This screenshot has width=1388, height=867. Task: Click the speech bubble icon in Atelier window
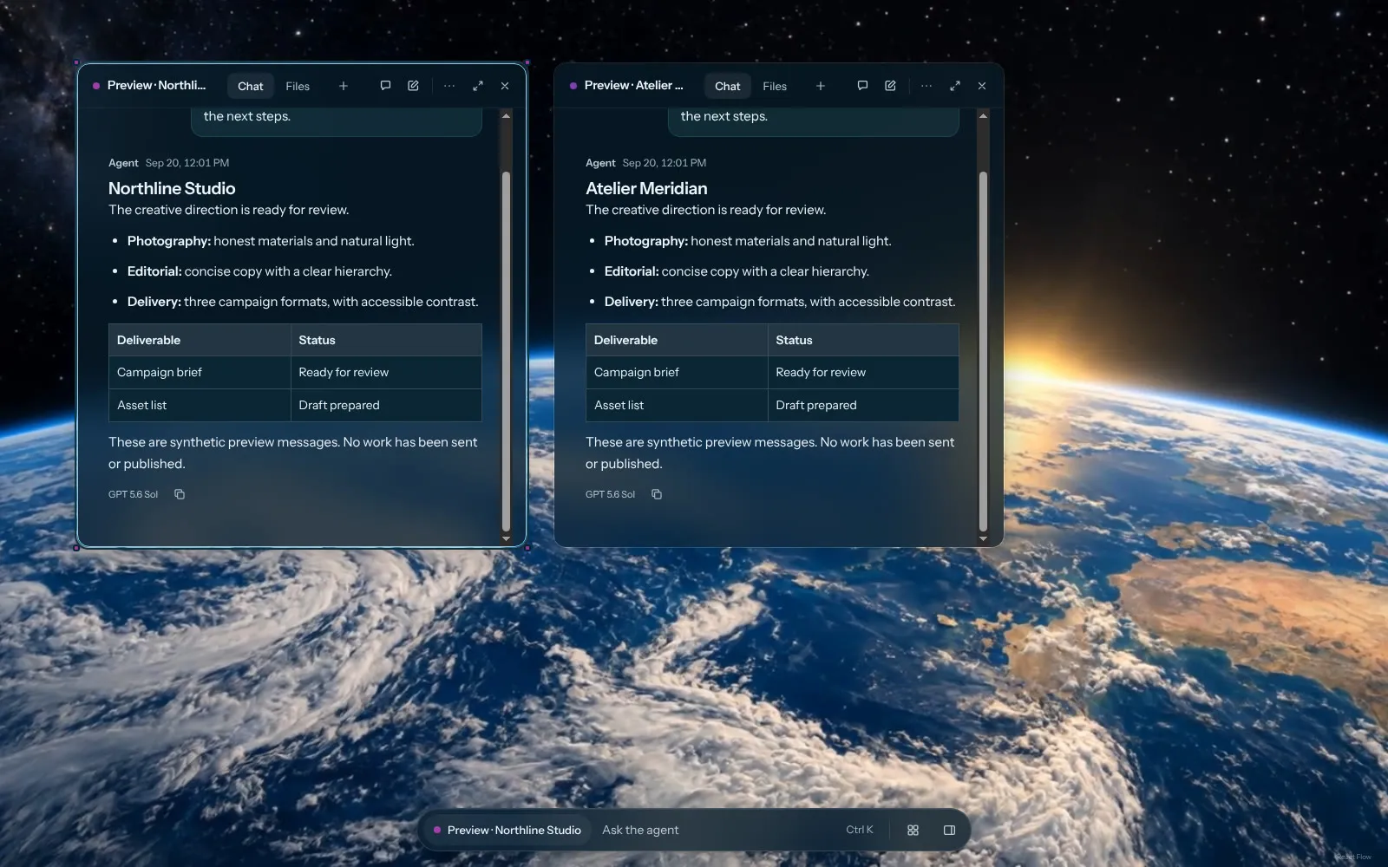(862, 86)
